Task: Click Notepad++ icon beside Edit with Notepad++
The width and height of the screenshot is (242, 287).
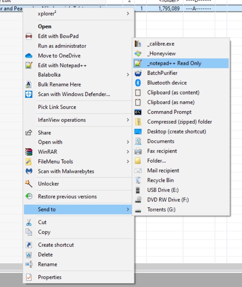Action: pos(29,65)
